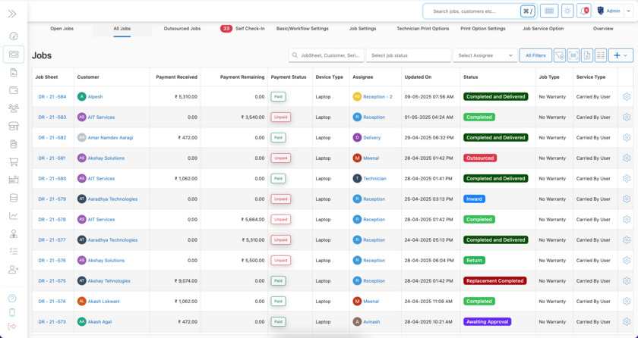Viewport: 638px width, 338px height.
Task: Click the notification bell icon
Action: click(584, 11)
